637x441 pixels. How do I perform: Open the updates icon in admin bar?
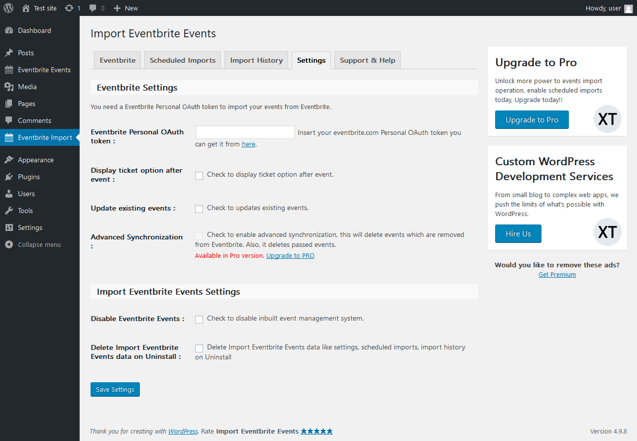[x=69, y=8]
